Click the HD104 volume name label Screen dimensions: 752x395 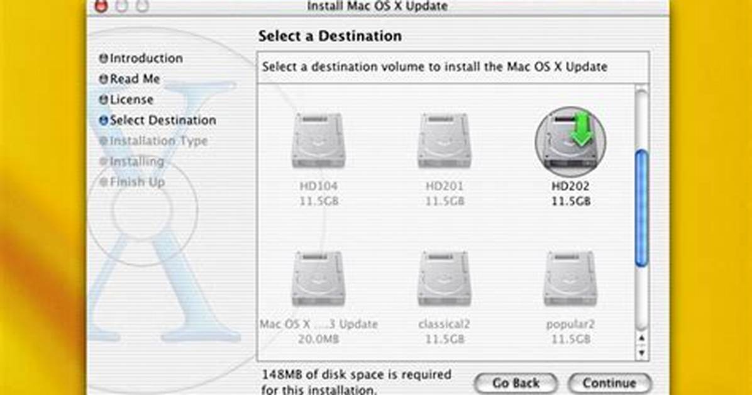[318, 186]
